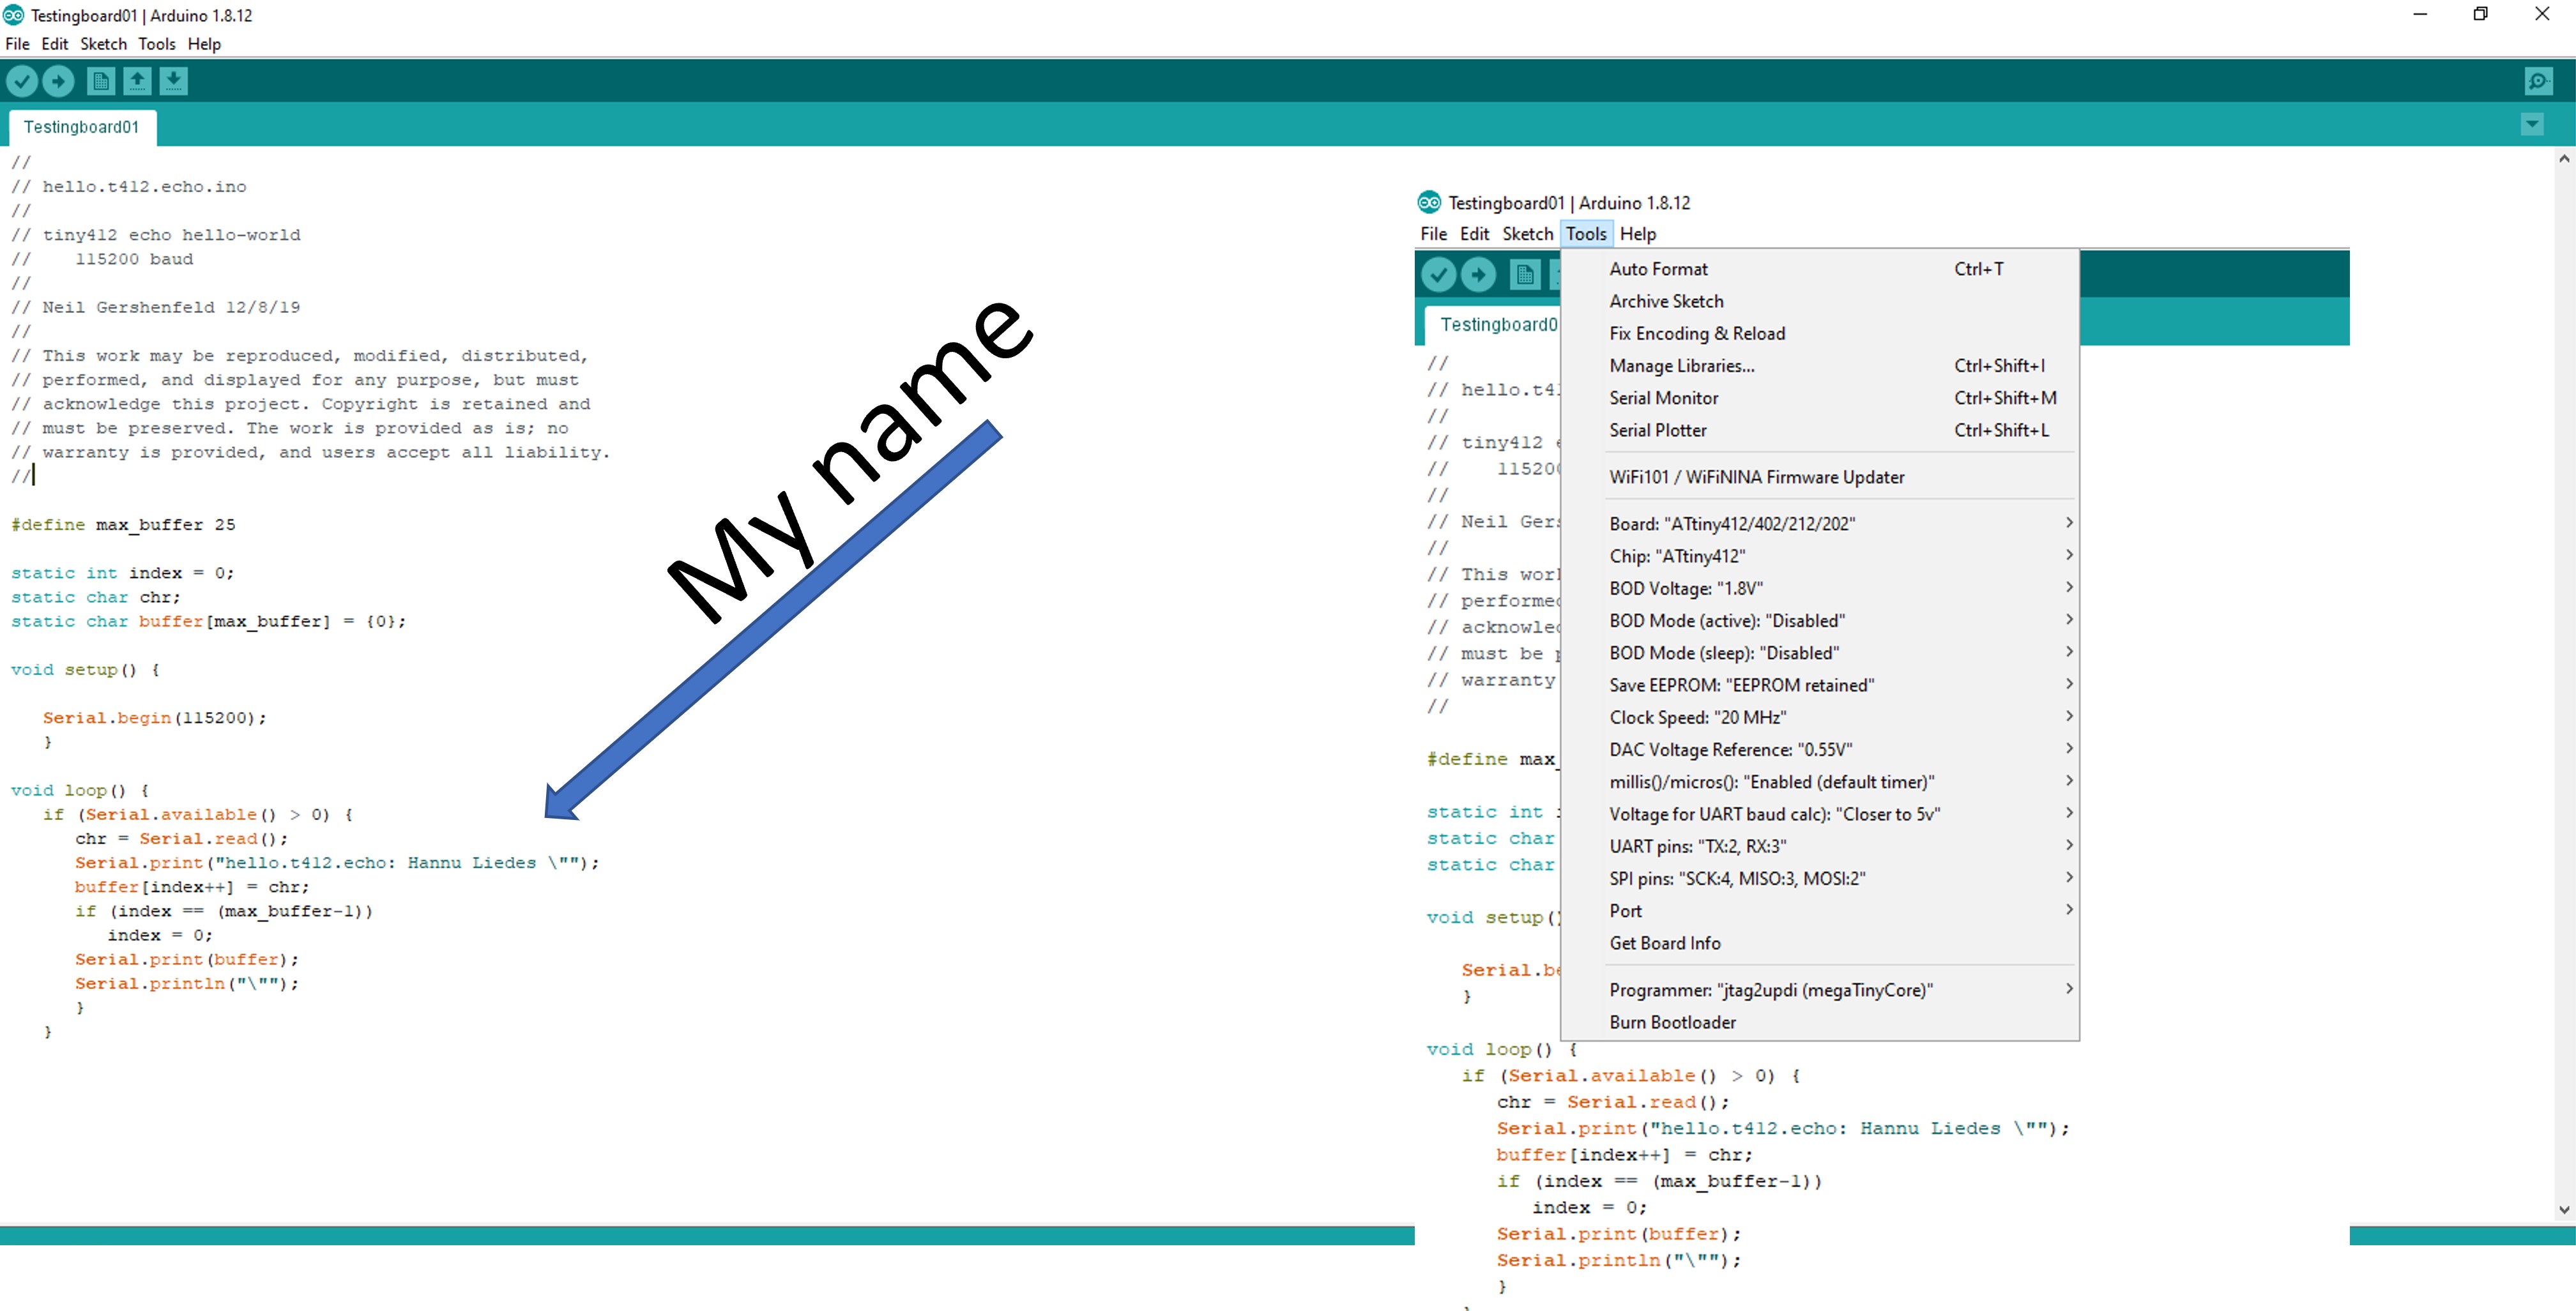Close the highlighted Tools menu in overlaid window

pyautogui.click(x=1586, y=234)
